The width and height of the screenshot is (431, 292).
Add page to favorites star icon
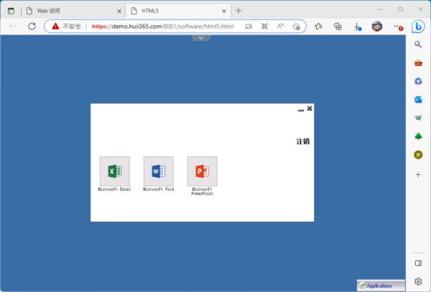click(297, 26)
